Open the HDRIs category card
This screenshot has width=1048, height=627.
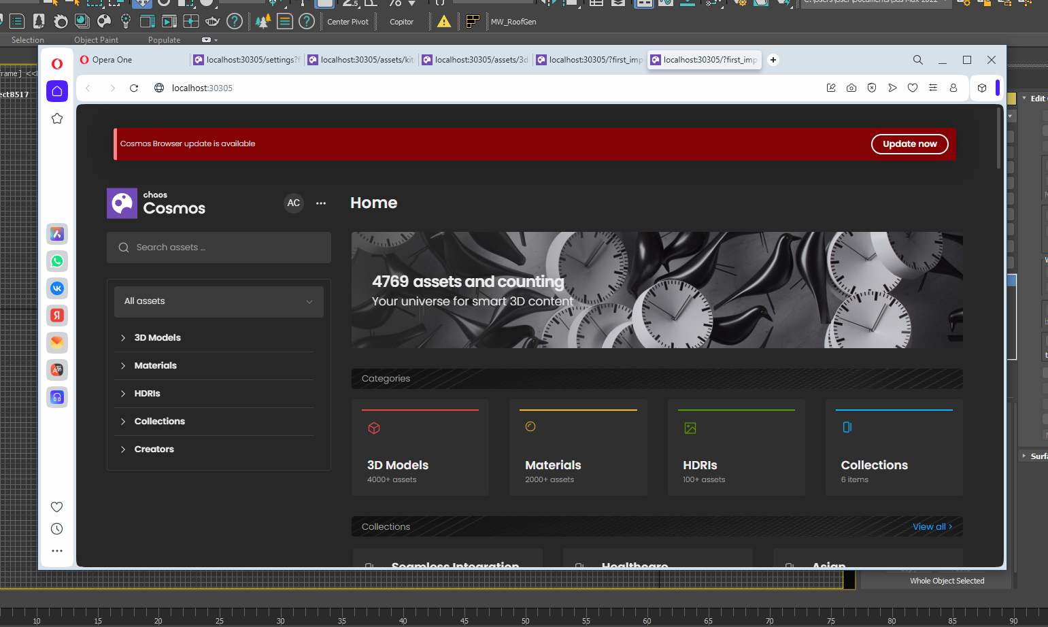(737, 447)
